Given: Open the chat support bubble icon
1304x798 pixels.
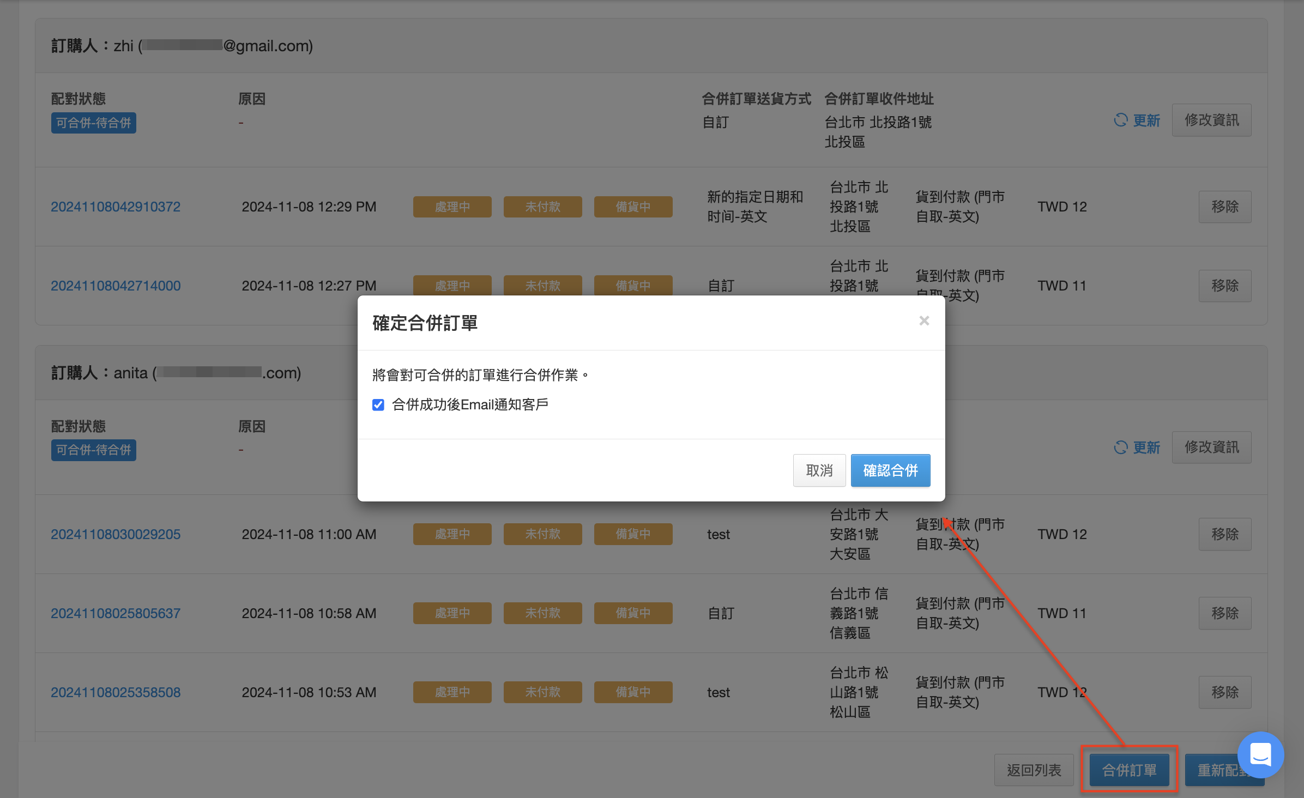Looking at the screenshot, I should (x=1260, y=754).
